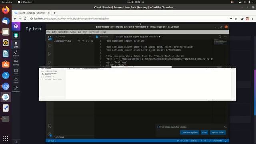Switch to the Welcome editor tab
This screenshot has width=256, height=144.
pos(104,36)
